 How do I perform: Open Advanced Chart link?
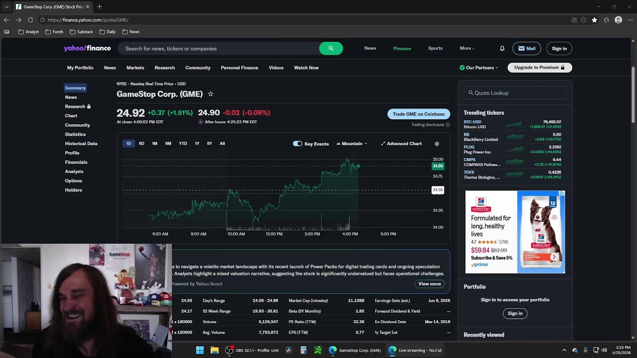coord(401,144)
